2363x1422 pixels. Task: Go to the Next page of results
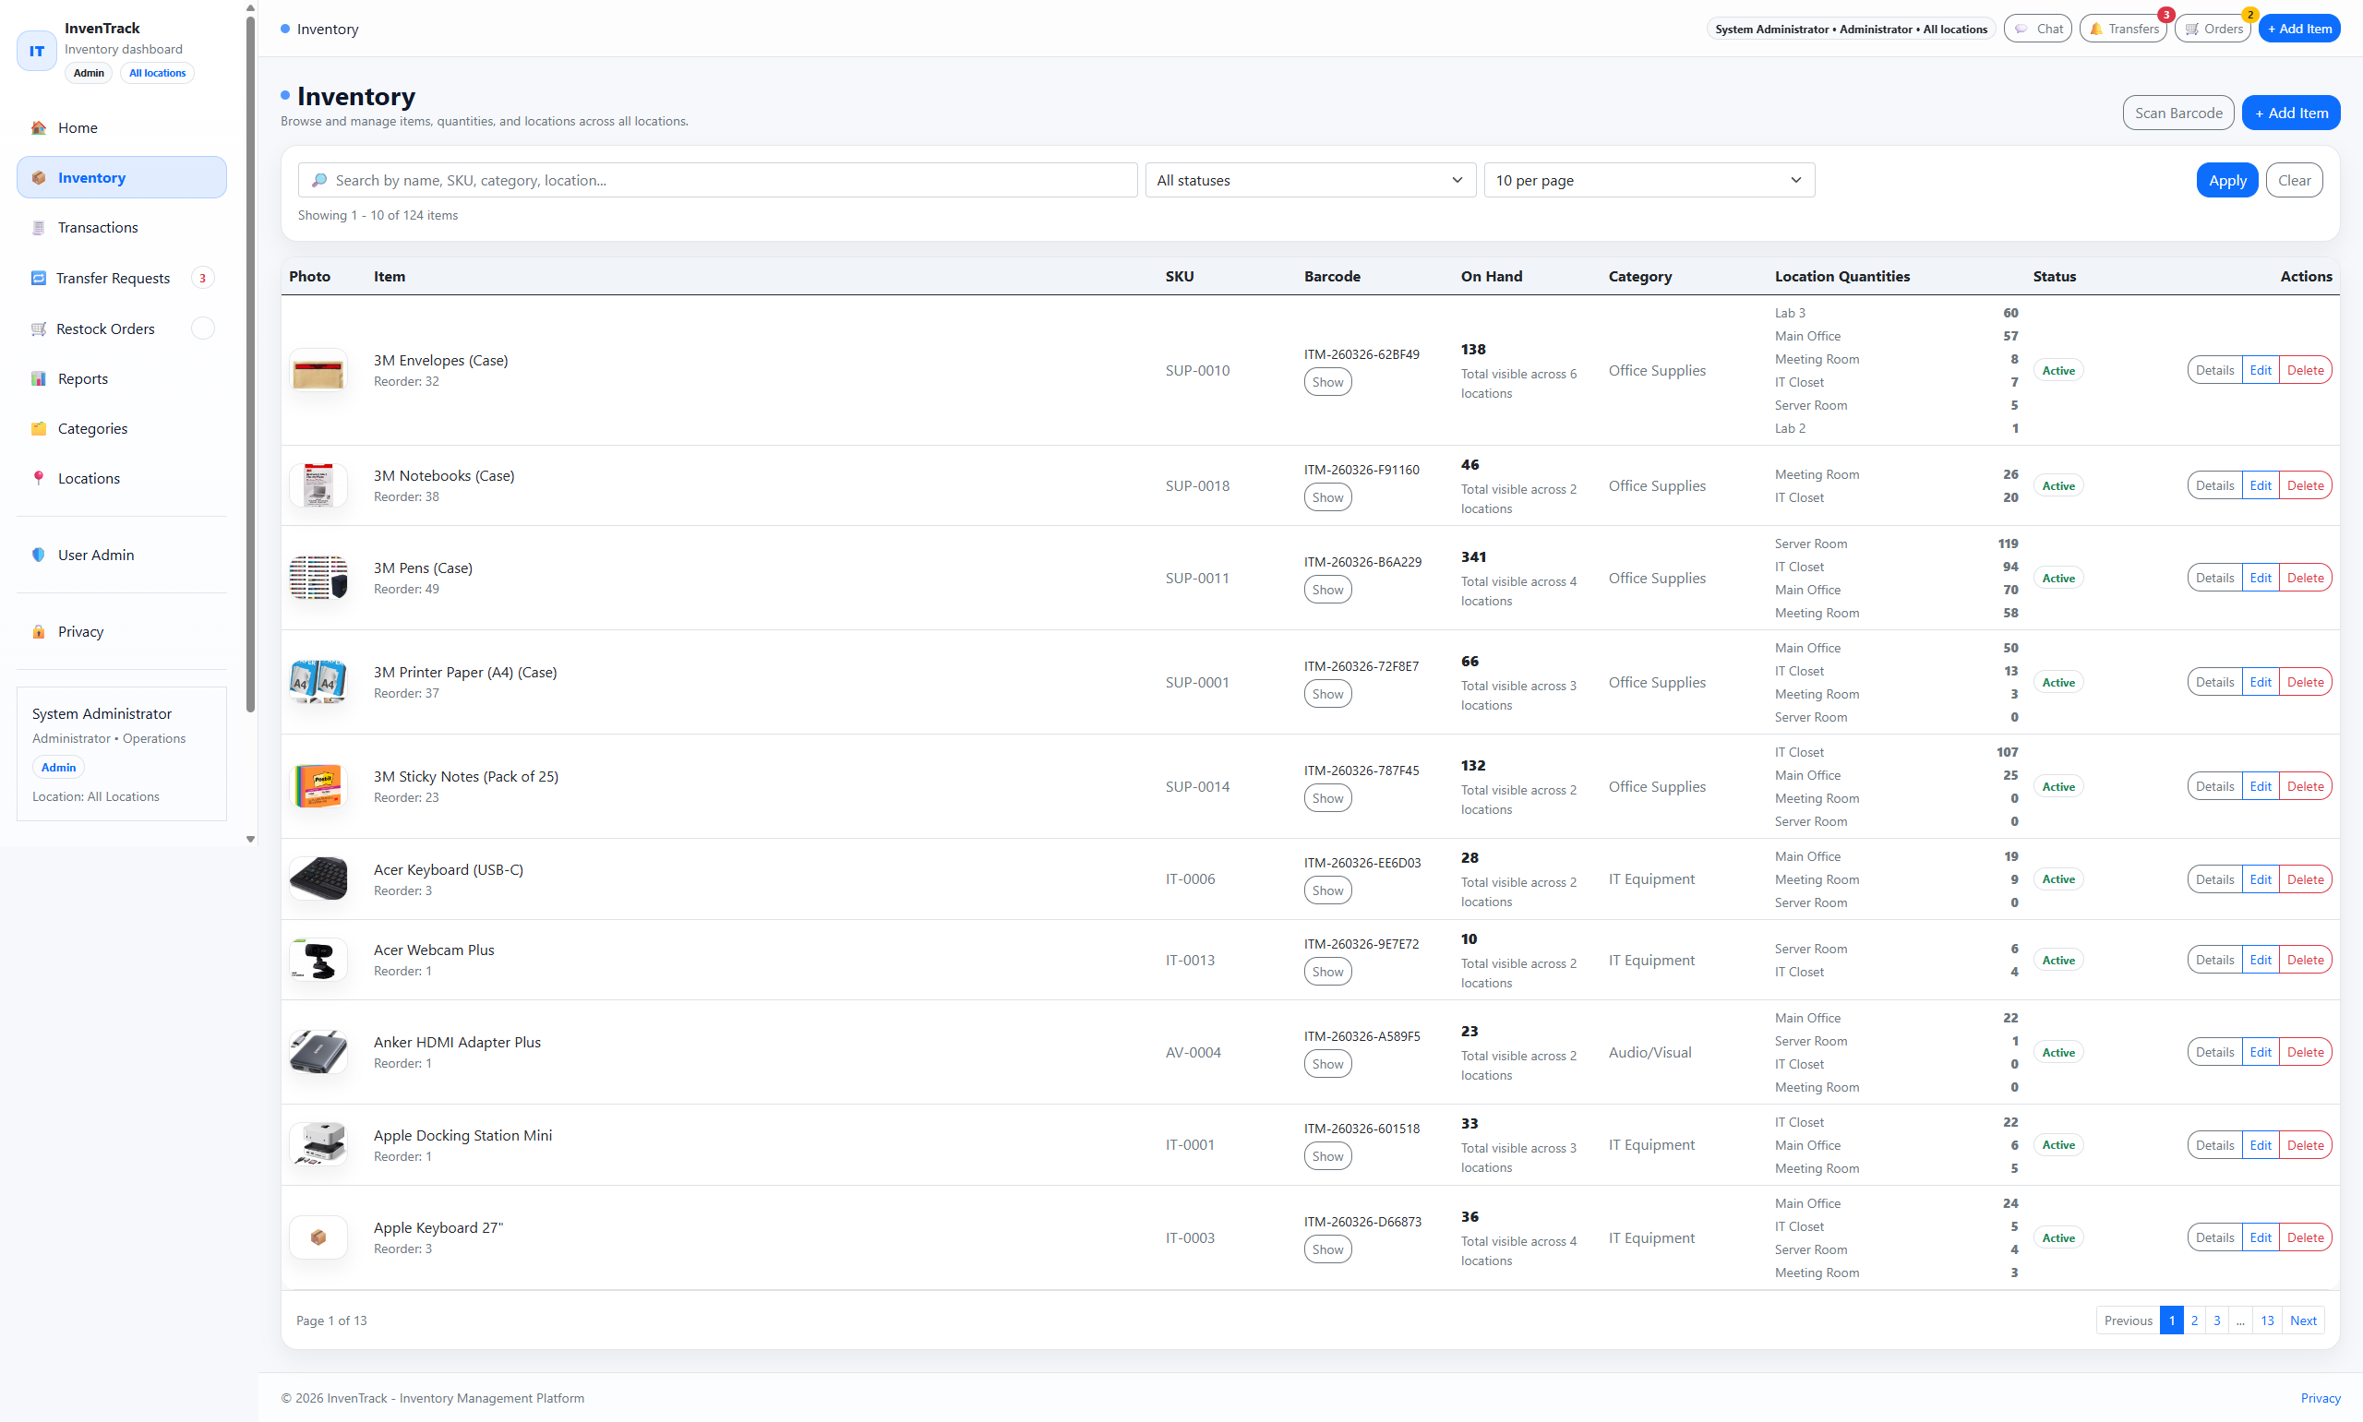click(2304, 1320)
